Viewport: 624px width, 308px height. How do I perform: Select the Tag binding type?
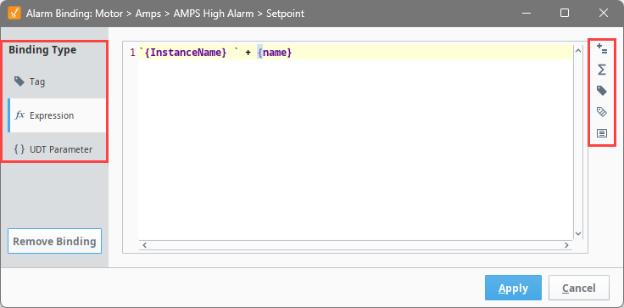(x=57, y=81)
